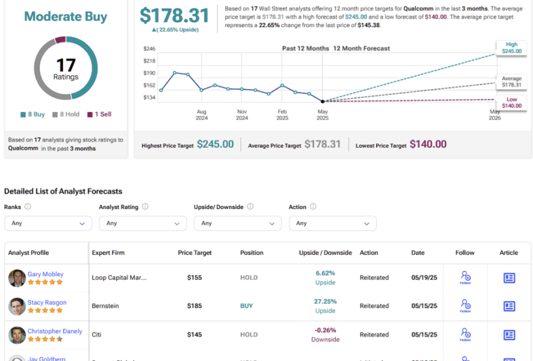This screenshot has height=361, width=533.
Task: Show info tooltip next to Action
Action: click(x=313, y=206)
